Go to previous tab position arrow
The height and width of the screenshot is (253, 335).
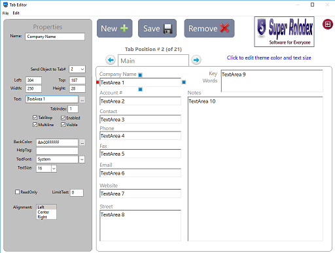click(x=111, y=60)
